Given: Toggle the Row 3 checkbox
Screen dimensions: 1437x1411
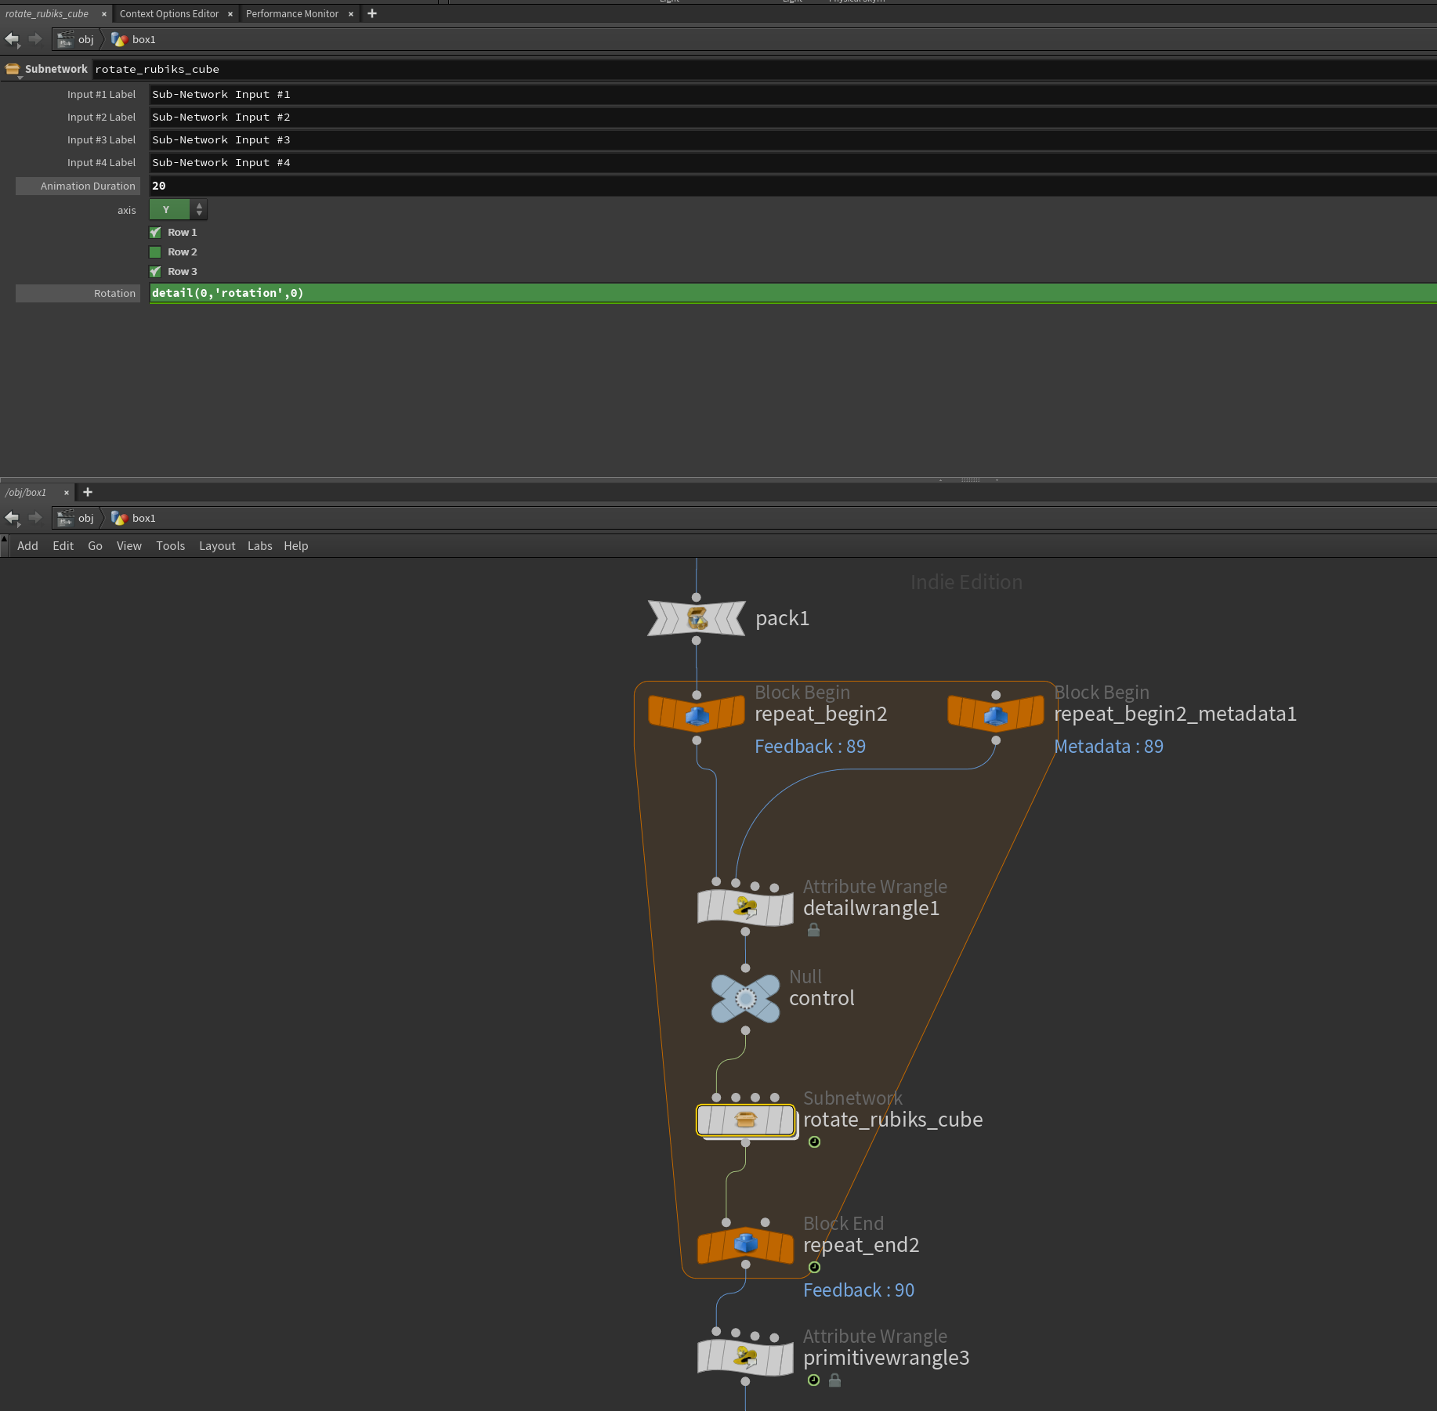Looking at the screenshot, I should pos(155,272).
